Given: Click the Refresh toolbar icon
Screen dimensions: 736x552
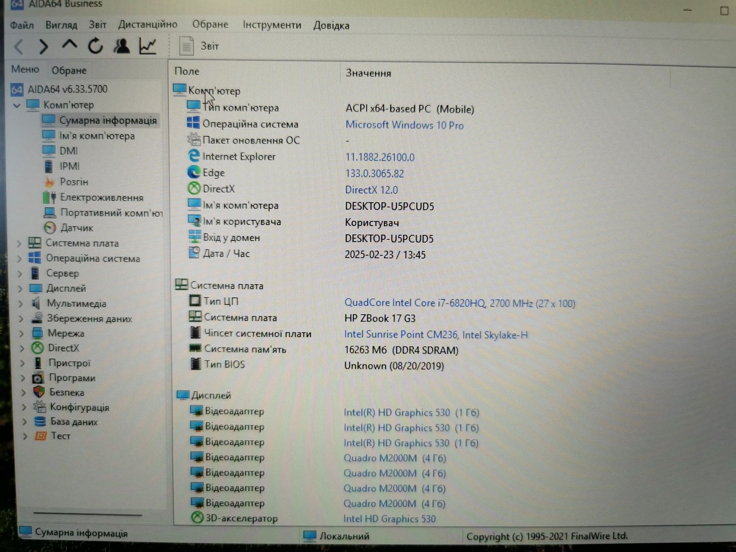Looking at the screenshot, I should pos(96,46).
